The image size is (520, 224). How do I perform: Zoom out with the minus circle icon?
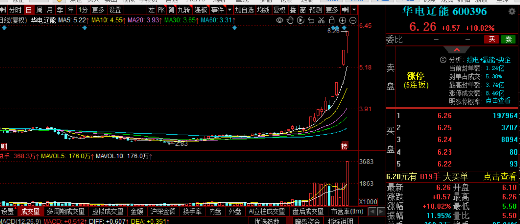[353, 20]
